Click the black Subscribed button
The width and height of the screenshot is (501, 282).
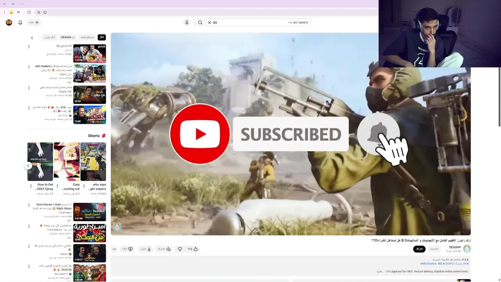(x=419, y=249)
